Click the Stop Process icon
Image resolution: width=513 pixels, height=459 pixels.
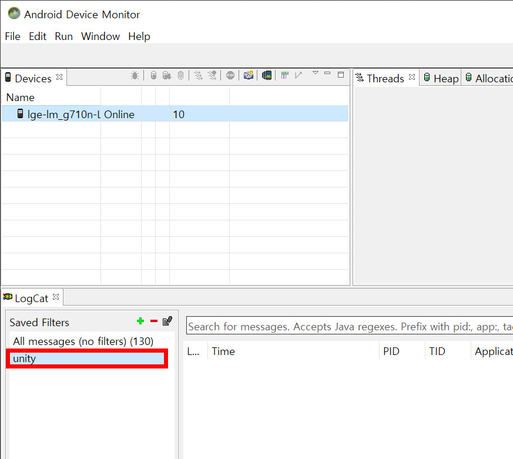click(x=230, y=76)
